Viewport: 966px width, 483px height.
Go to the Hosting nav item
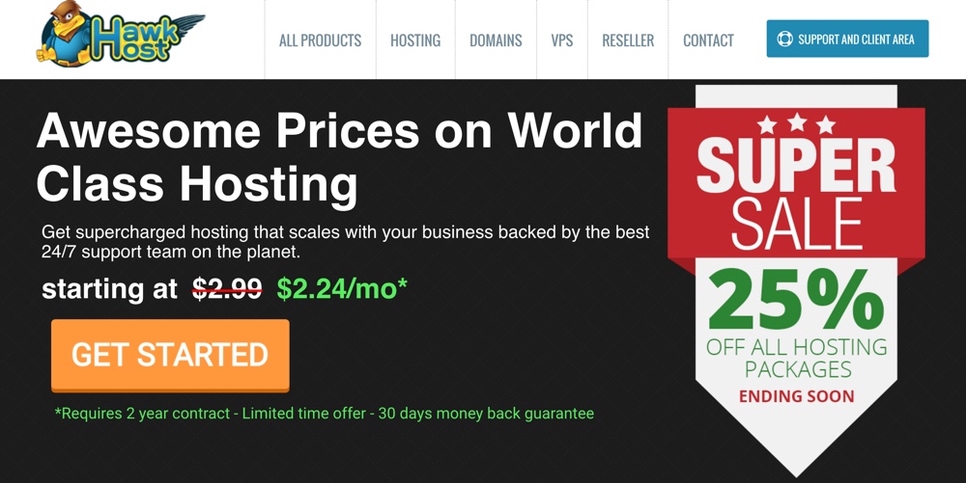click(415, 40)
